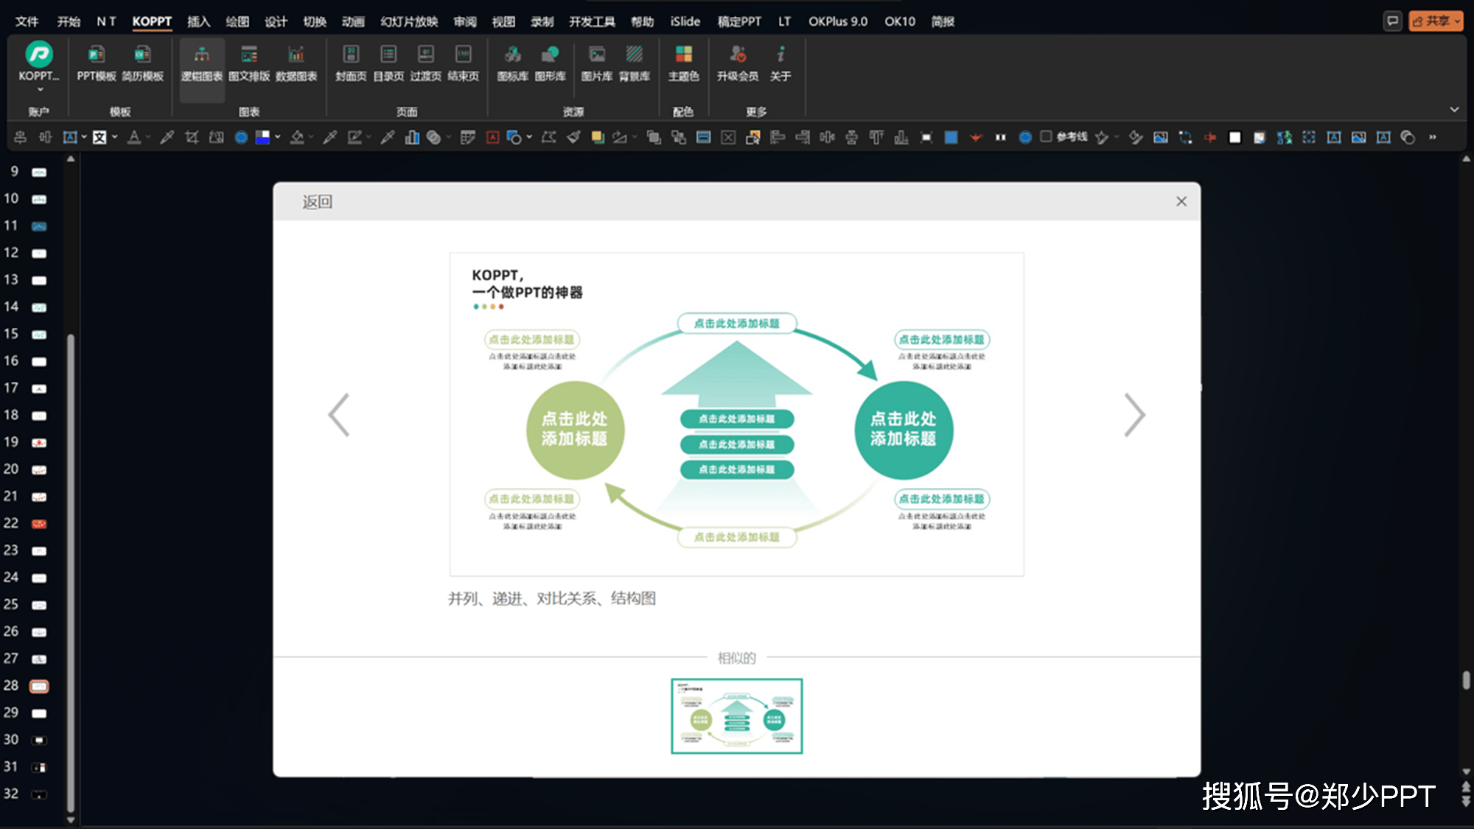Insert a 结束页 ending page

point(464,63)
